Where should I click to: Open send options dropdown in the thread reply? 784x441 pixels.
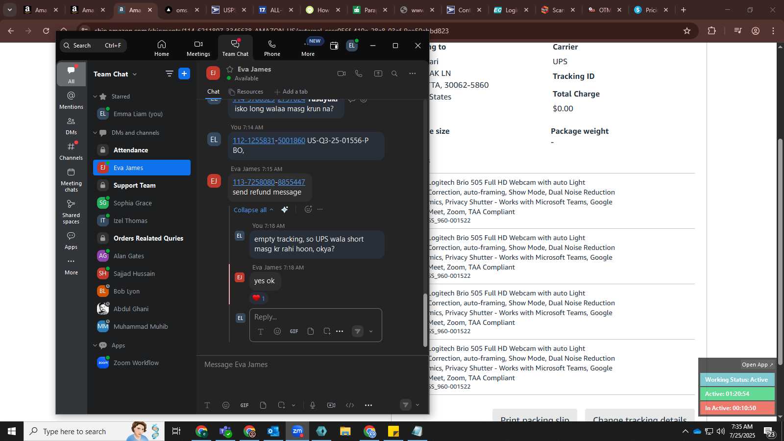(371, 332)
